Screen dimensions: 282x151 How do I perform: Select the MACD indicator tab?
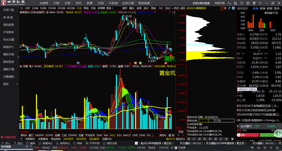tap(127, 135)
